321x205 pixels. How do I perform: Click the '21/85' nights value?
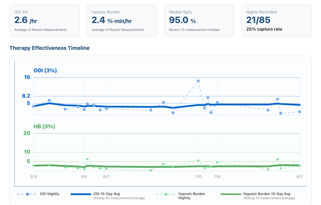point(258,20)
